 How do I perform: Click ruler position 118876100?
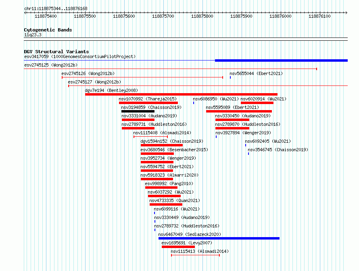(x=319, y=16)
